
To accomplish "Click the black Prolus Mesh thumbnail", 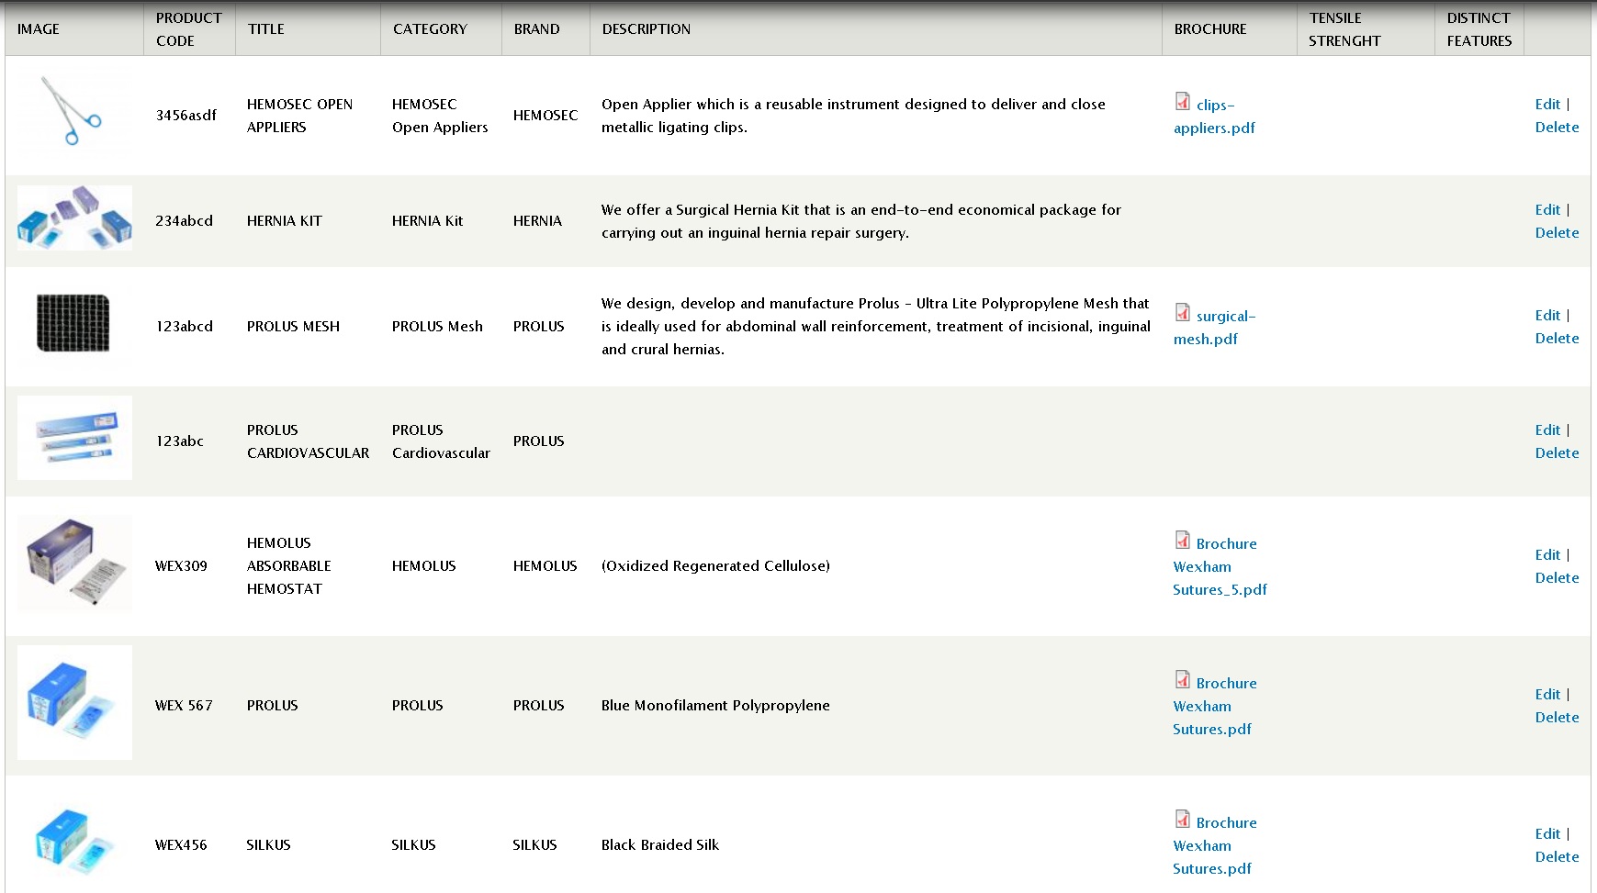I will 73,323.
